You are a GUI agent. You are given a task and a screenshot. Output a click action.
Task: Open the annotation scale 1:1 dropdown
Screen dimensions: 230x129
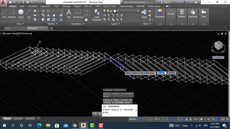point(196,119)
